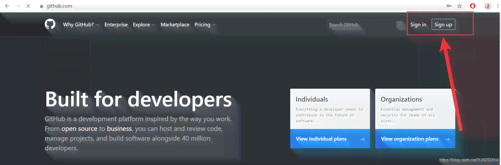Expand the Why GitHub? dropdown
Screen dimensions: 501x165
81,24
